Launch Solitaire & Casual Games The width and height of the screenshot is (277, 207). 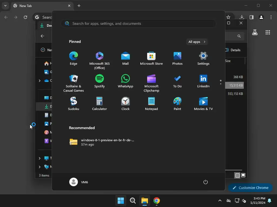(x=74, y=83)
